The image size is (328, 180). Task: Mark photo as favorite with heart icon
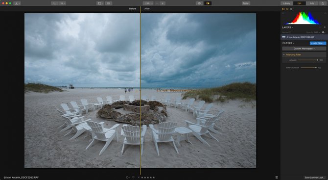tap(133, 178)
